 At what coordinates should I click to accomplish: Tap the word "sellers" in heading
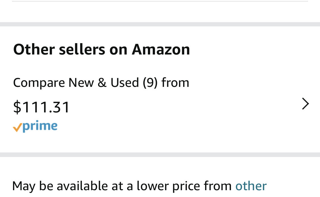[82, 49]
